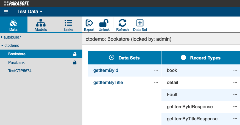This screenshot has width=240, height=125.
Task: Click the Fault record type
Action: click(x=172, y=94)
